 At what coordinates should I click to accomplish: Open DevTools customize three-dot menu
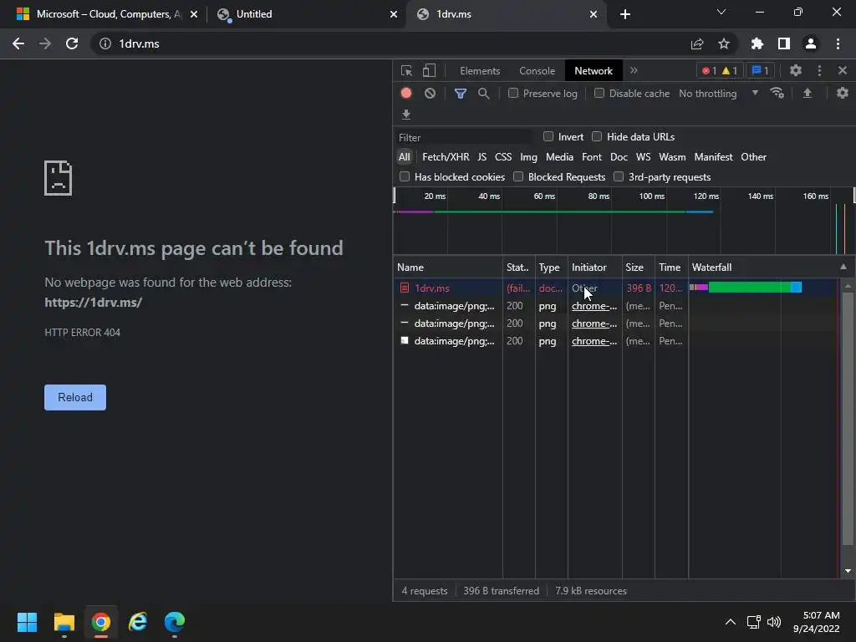click(819, 70)
